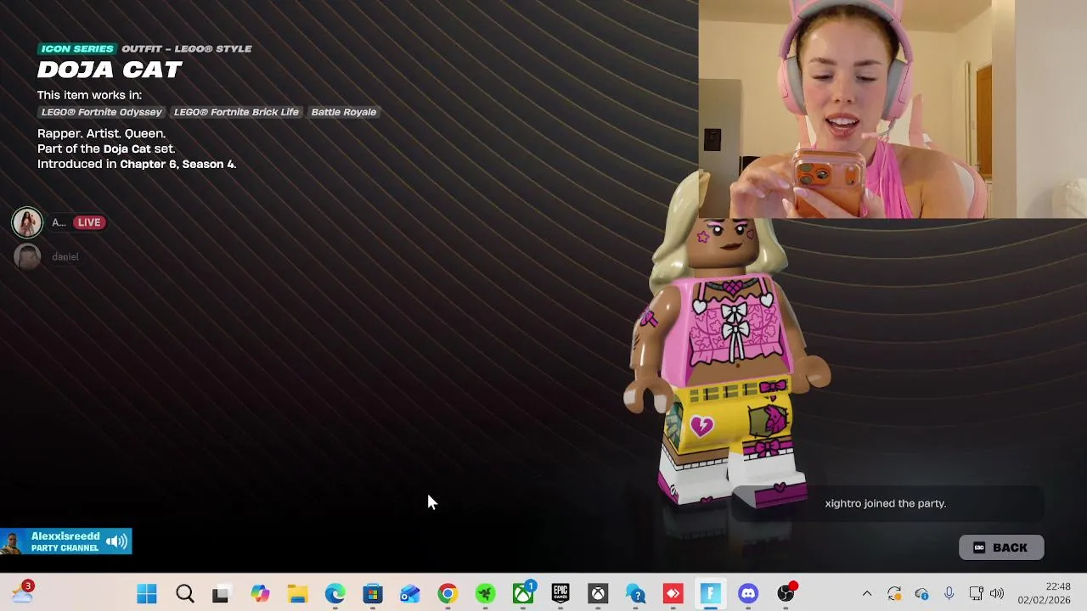Click 'Chapter 6, Season 4' text
1087x611 pixels.
[x=178, y=164]
